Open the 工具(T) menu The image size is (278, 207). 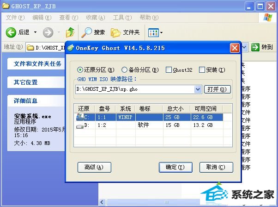tap(122, 18)
